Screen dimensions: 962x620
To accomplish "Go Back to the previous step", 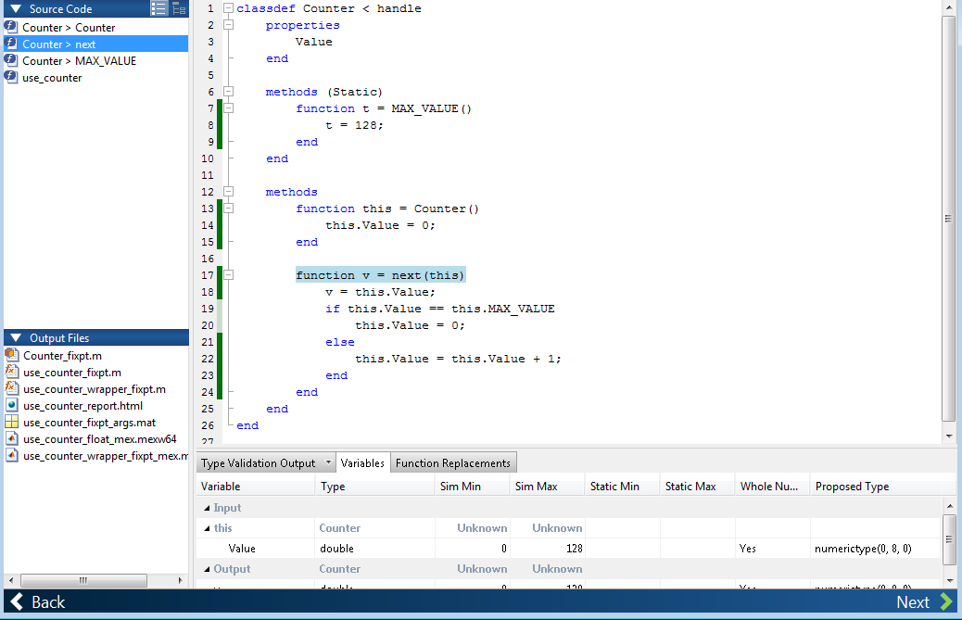I will pyautogui.click(x=38, y=602).
